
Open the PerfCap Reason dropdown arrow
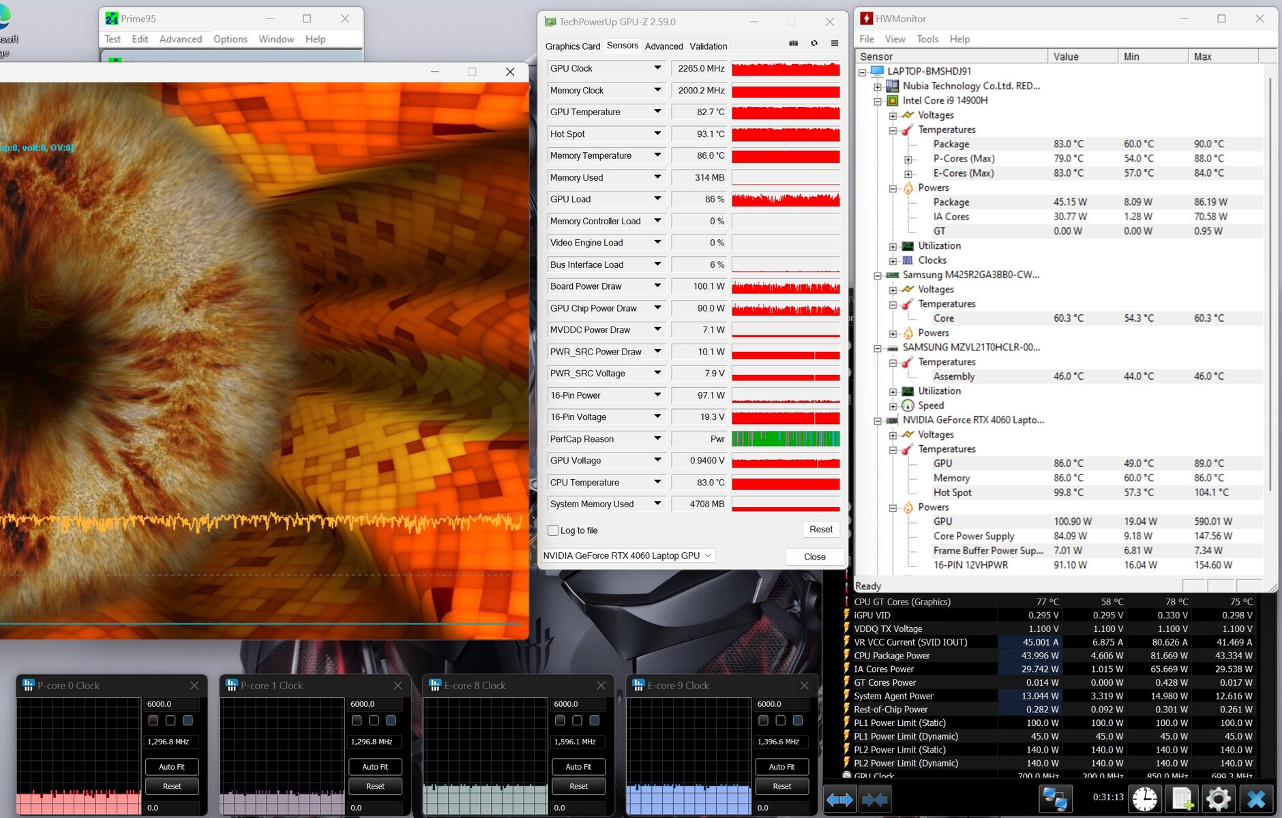coord(657,439)
